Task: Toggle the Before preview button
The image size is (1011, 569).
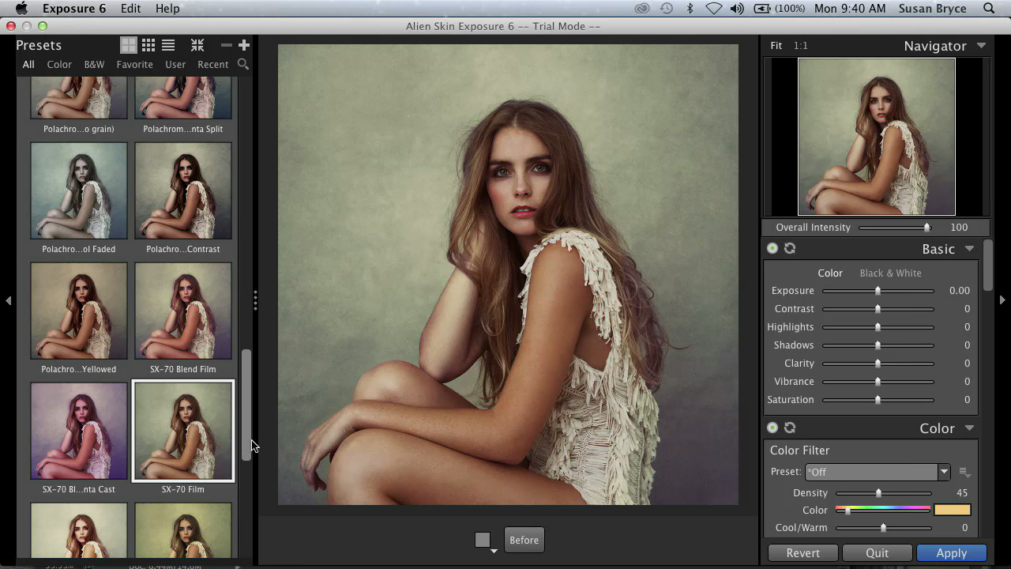Action: (x=524, y=540)
